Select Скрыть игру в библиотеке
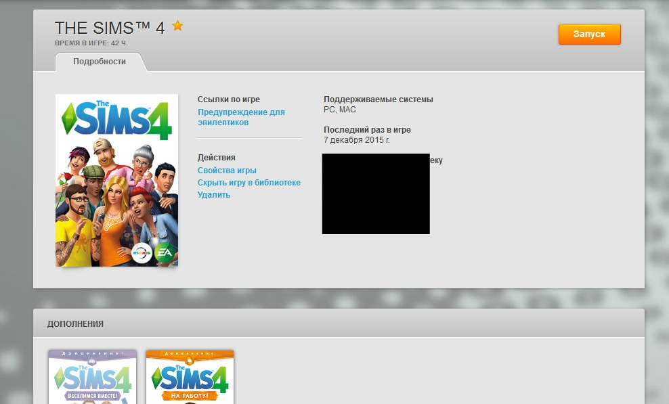The image size is (669, 404). point(249,183)
